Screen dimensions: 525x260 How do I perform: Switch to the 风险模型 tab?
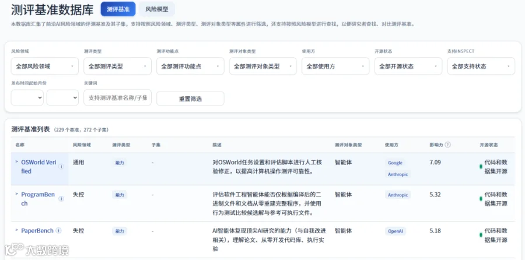pos(157,9)
